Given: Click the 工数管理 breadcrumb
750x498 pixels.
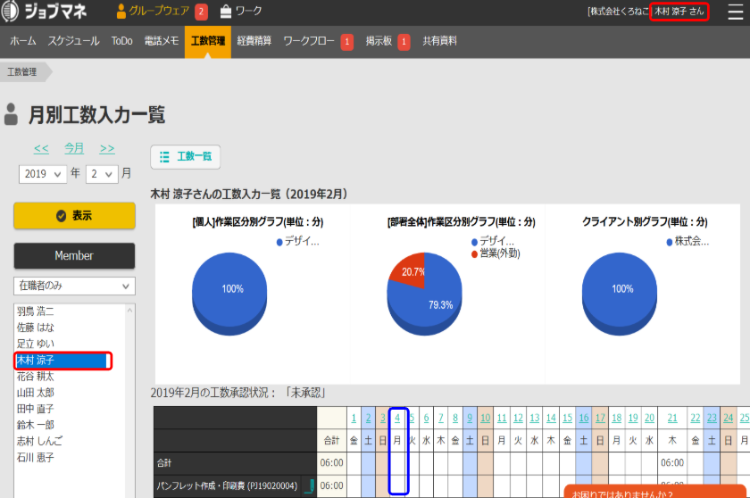Looking at the screenshot, I should [22, 72].
